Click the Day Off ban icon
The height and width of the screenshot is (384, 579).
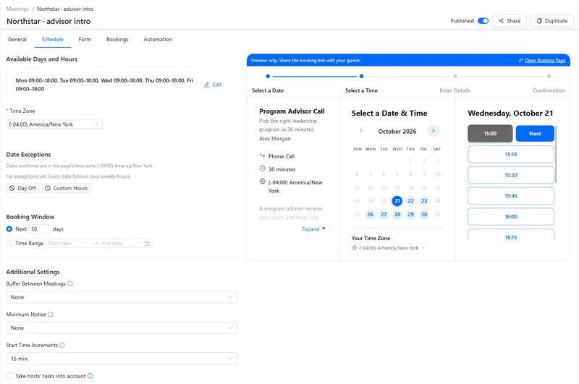tap(12, 188)
